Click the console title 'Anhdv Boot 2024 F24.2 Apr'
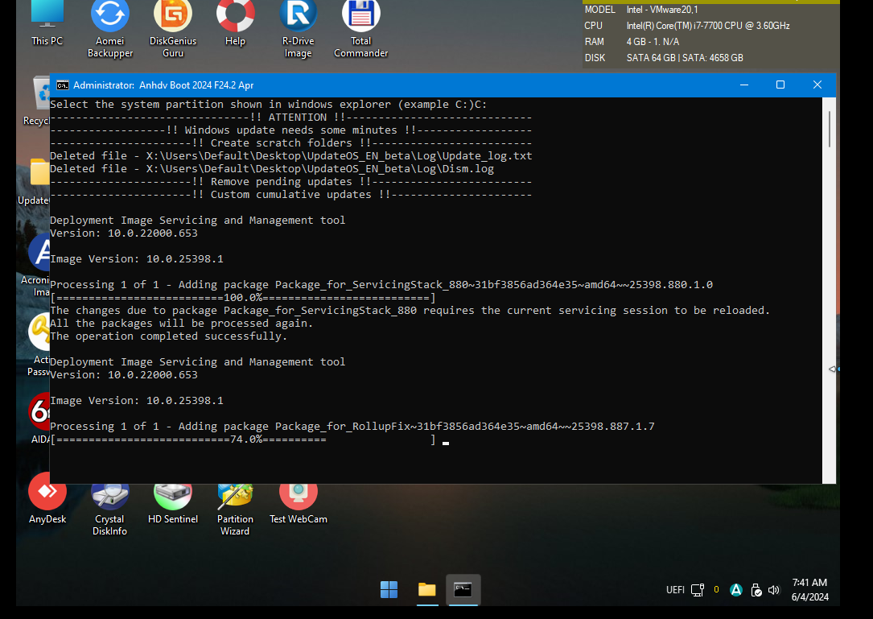This screenshot has height=619, width=873. [x=196, y=85]
